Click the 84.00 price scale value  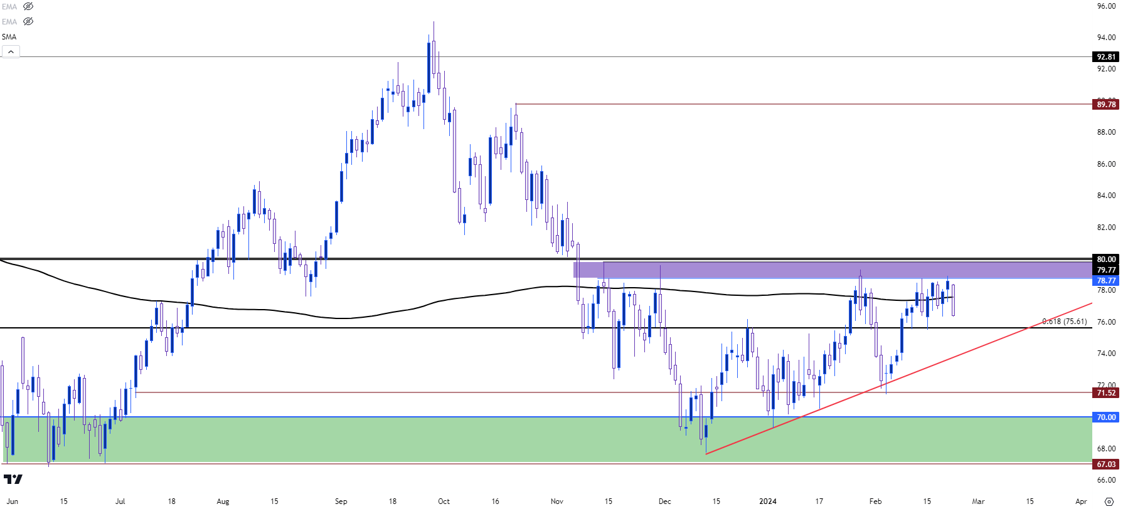1106,196
